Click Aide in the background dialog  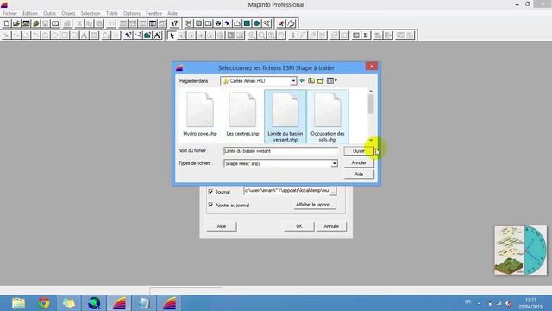click(x=222, y=226)
